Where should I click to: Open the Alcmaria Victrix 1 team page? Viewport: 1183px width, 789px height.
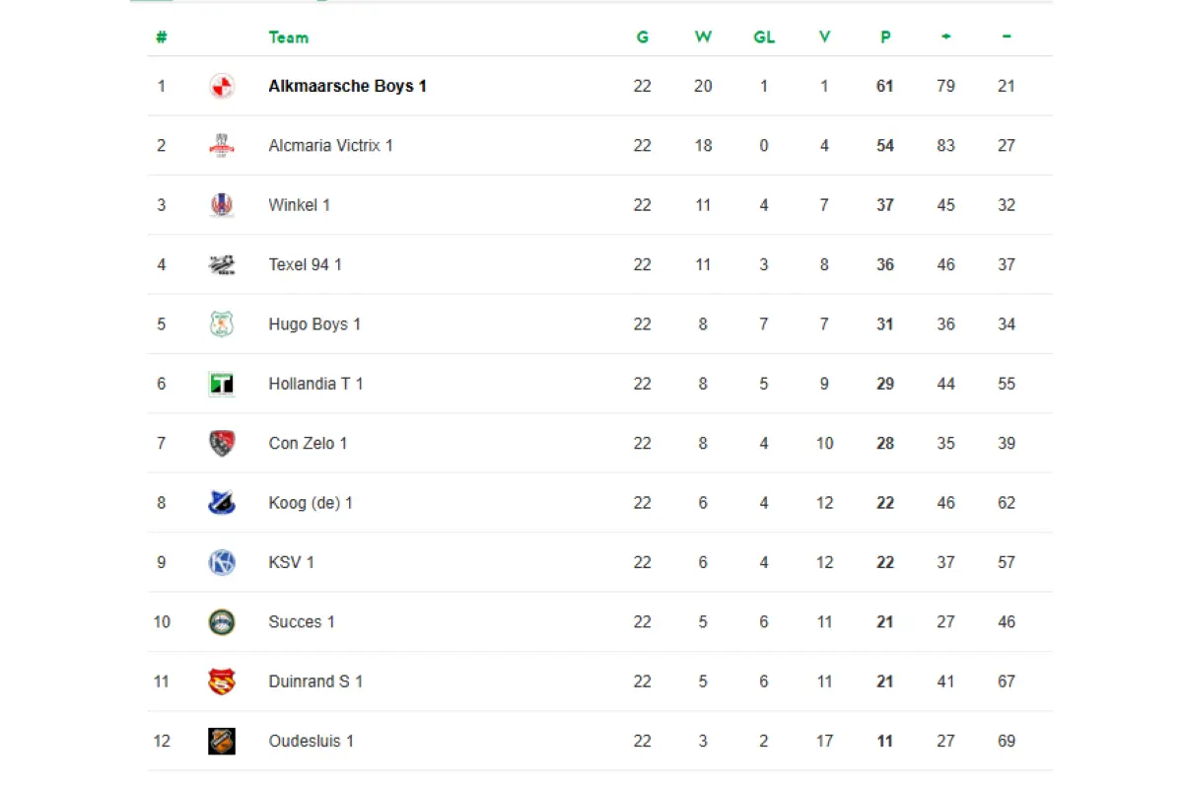330,145
